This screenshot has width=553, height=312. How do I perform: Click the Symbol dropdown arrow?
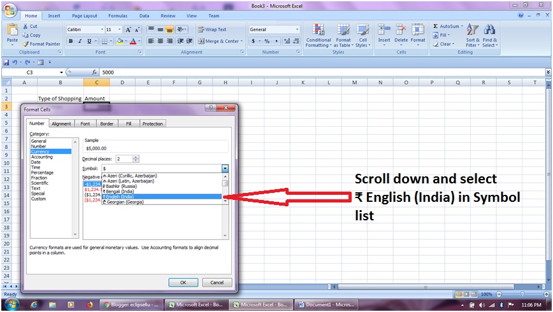click(225, 169)
